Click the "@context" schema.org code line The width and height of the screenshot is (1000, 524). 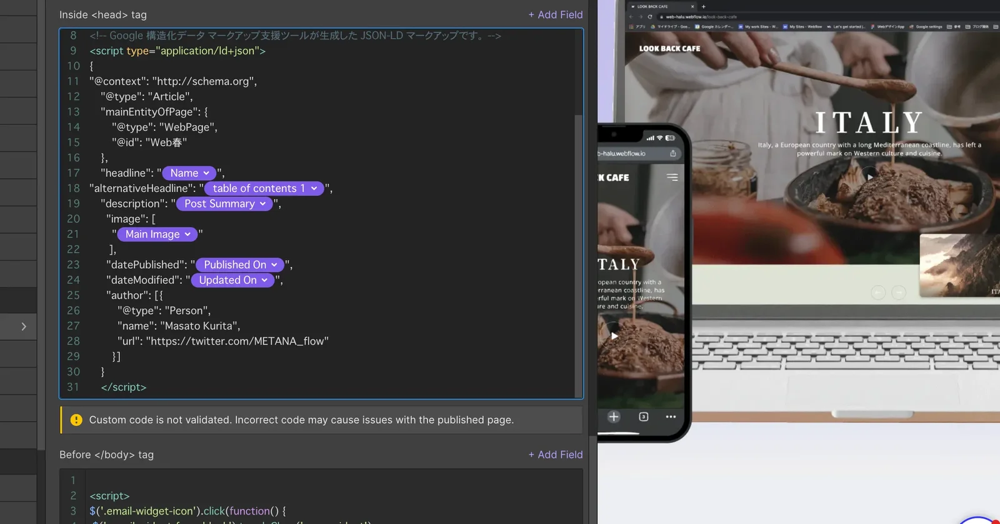click(173, 81)
